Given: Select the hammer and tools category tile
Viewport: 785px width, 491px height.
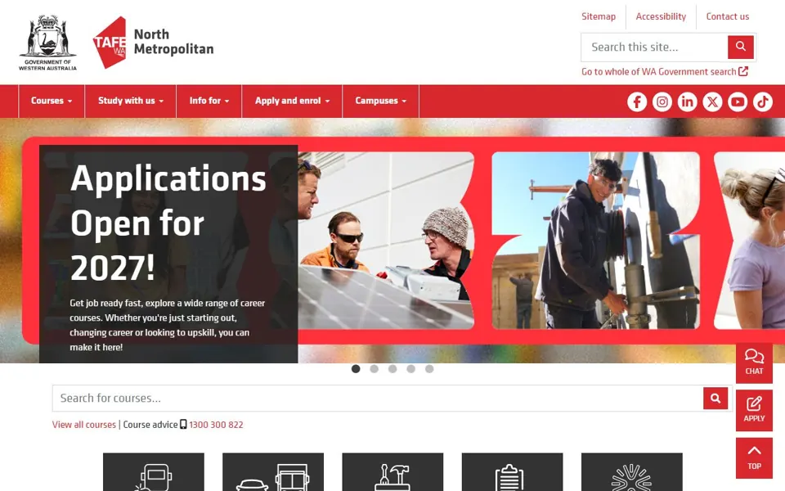Looking at the screenshot, I should pos(392,472).
